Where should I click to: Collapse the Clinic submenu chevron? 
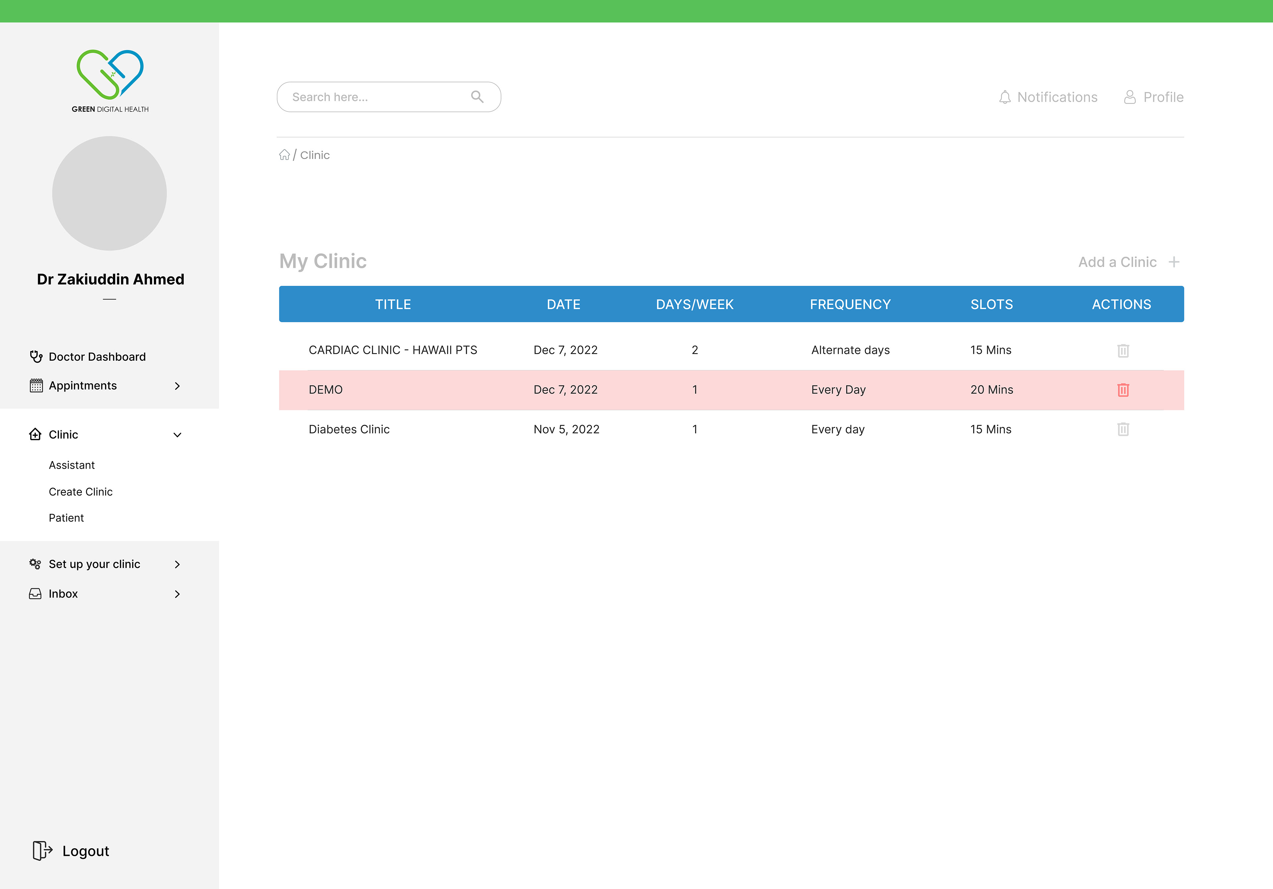point(177,435)
